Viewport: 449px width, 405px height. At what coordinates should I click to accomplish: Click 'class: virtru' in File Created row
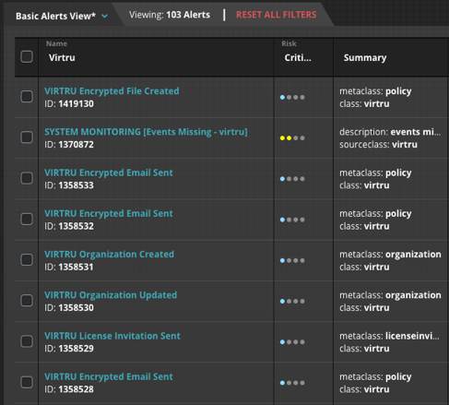pos(364,104)
